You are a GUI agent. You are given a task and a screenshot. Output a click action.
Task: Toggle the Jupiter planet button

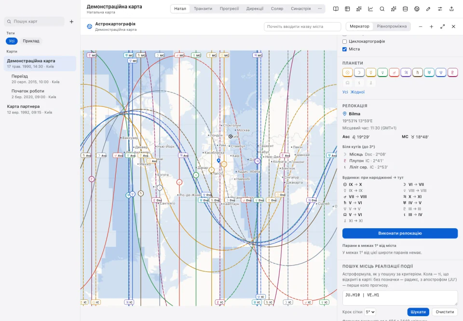tap(406, 73)
